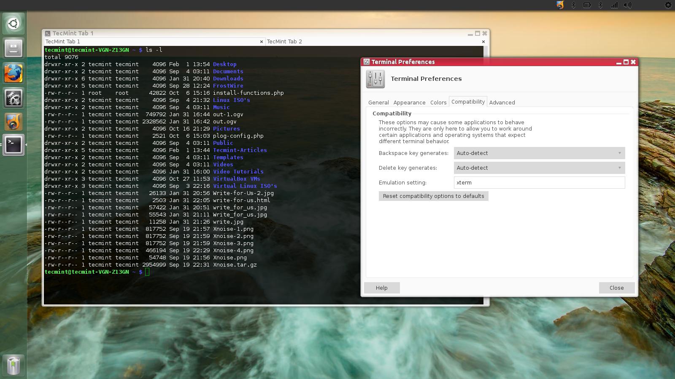Image resolution: width=675 pixels, height=379 pixels.
Task: Switch to the Advanced tab in Terminal Preferences
Action: point(502,102)
